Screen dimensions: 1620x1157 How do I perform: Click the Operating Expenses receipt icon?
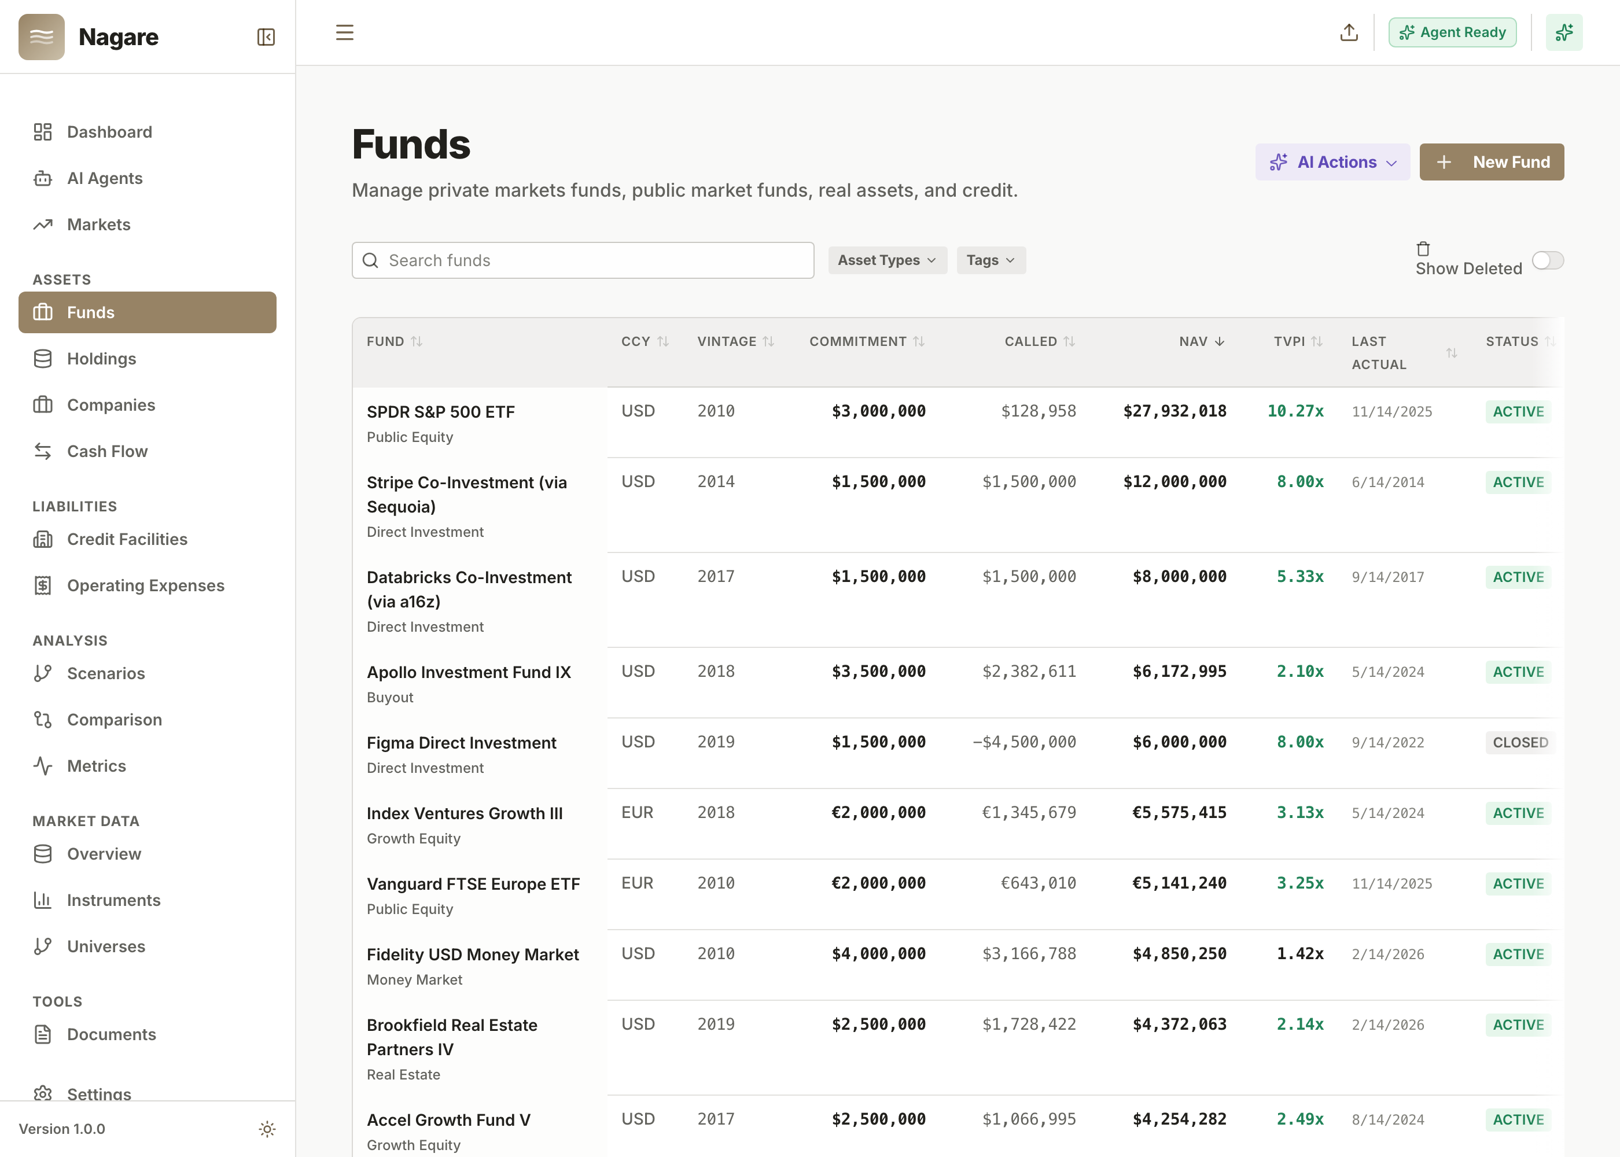point(43,585)
